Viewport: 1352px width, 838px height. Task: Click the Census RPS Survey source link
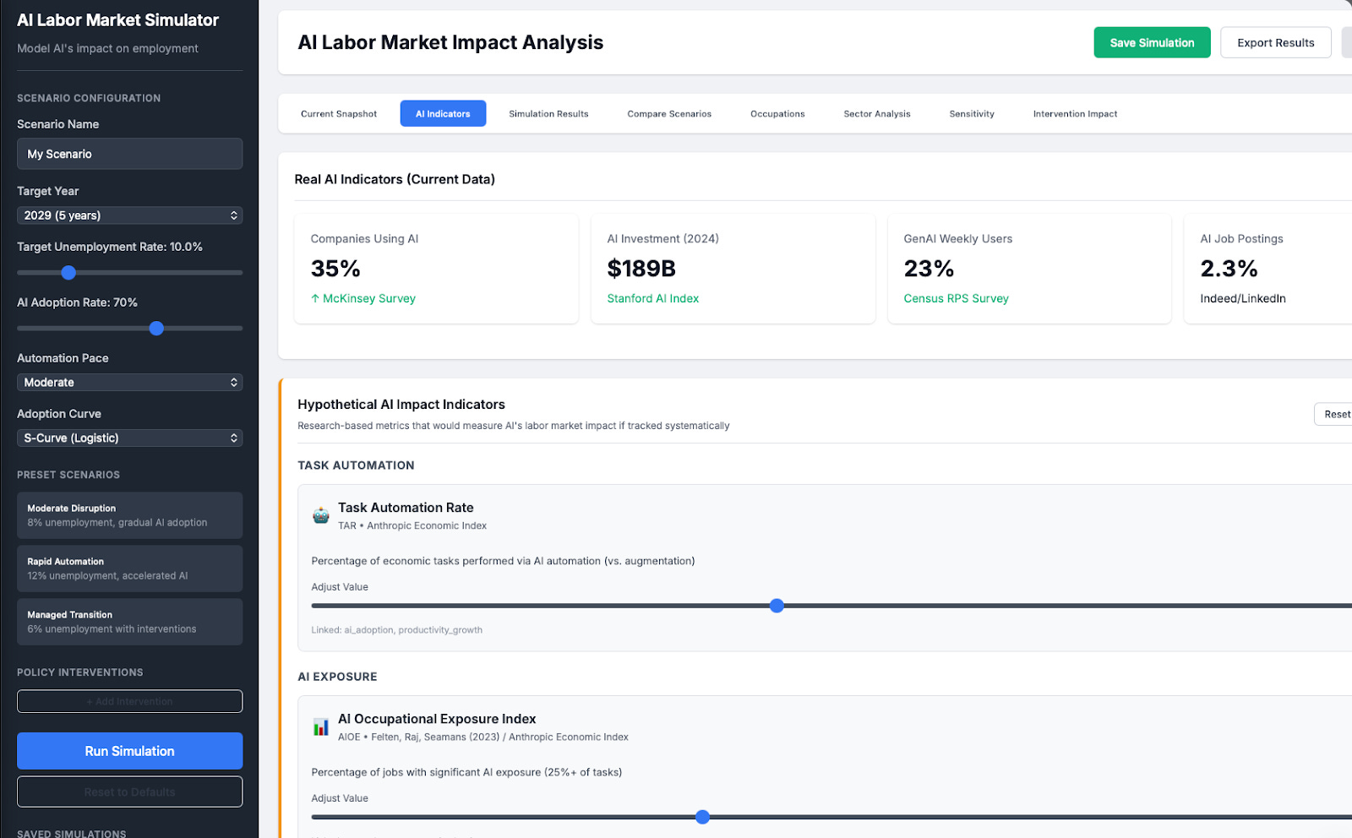point(956,298)
